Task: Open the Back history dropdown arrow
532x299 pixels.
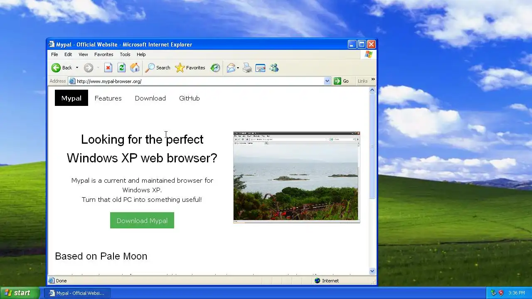Action: point(77,68)
